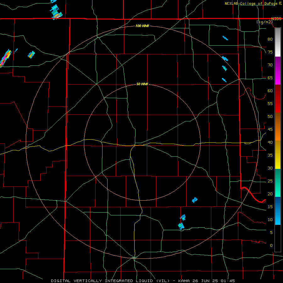This screenshot has width=283, height=283.
Task: Click the 5 value on the scale
Action: point(271,233)
